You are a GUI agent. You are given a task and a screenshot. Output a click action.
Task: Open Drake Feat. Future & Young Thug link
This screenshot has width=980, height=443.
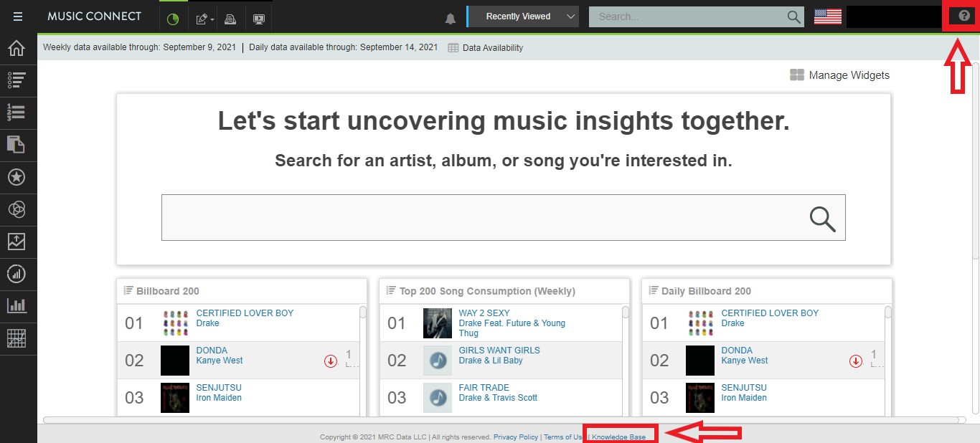(x=512, y=328)
